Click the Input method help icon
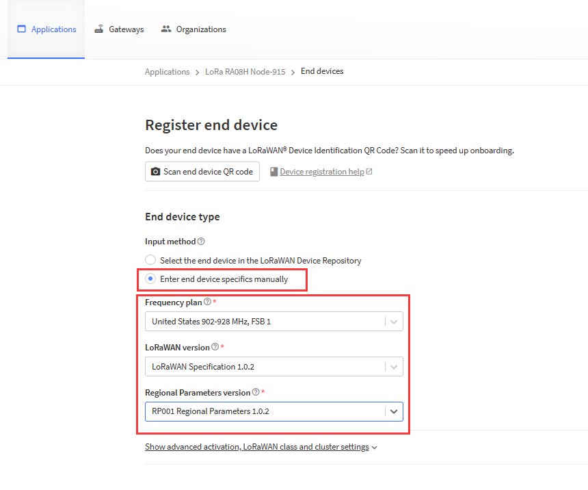Screen dimensions: 588x490 click(x=201, y=242)
